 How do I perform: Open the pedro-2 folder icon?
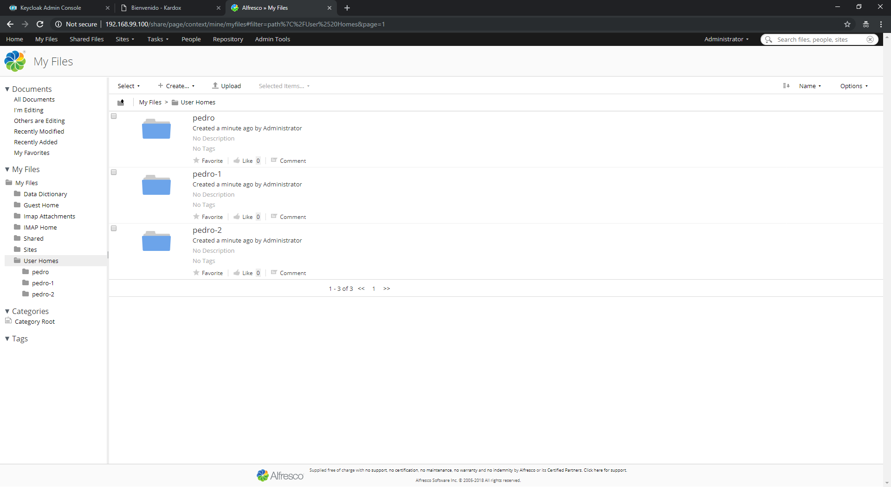click(156, 241)
